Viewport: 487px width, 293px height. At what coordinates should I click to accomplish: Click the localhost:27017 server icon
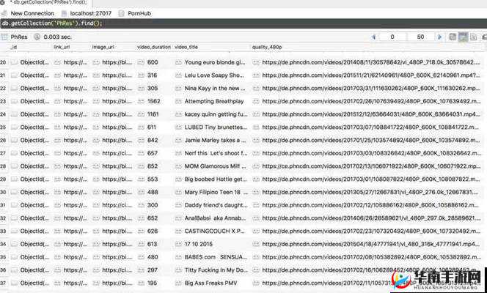point(65,13)
